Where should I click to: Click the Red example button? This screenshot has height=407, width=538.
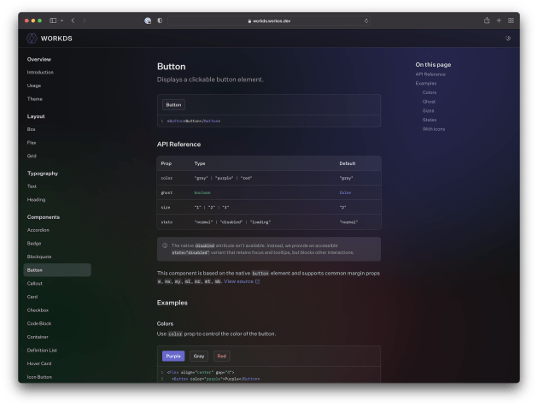pos(222,357)
